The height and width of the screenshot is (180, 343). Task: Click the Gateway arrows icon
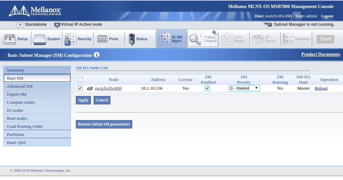288,39
